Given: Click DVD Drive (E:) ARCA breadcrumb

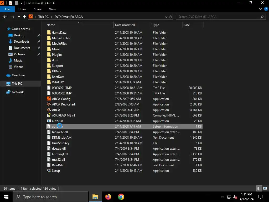Looking at the screenshot, I should 69,17.
